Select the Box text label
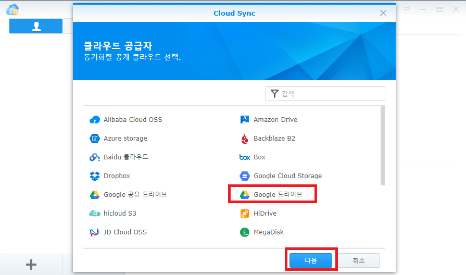Screen dimensions: 466x275 point(259,157)
